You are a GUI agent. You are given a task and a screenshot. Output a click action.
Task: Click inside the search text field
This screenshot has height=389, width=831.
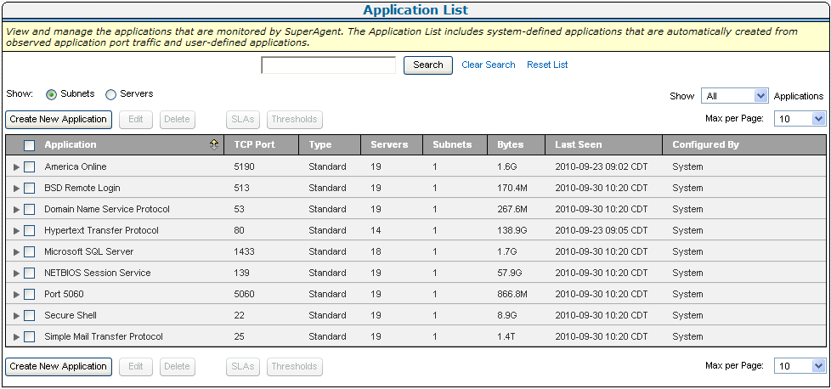pyautogui.click(x=328, y=65)
